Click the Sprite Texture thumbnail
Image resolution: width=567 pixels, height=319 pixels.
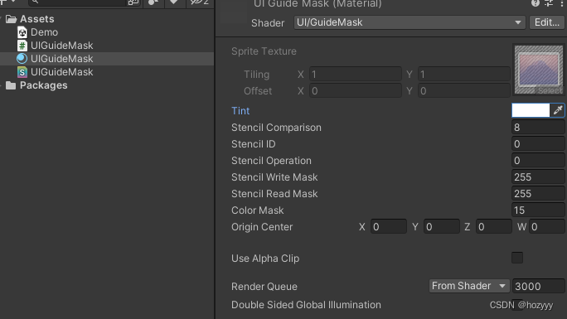(539, 69)
